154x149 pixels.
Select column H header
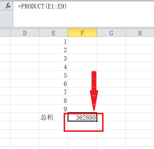tap(140, 33)
